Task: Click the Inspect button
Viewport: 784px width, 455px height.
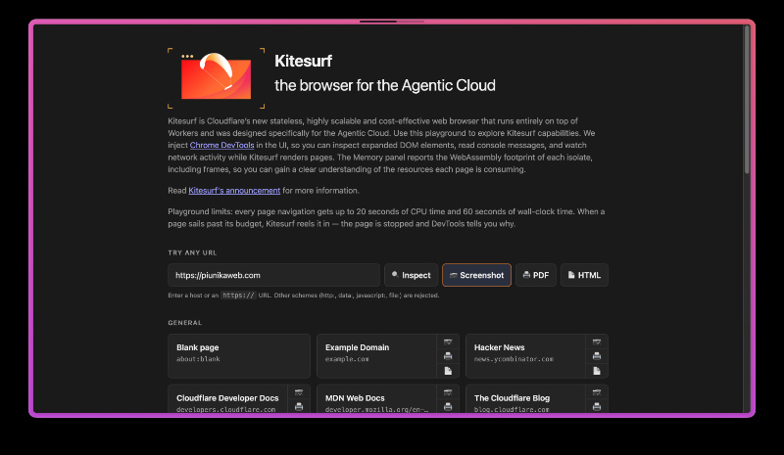Action: tap(411, 275)
